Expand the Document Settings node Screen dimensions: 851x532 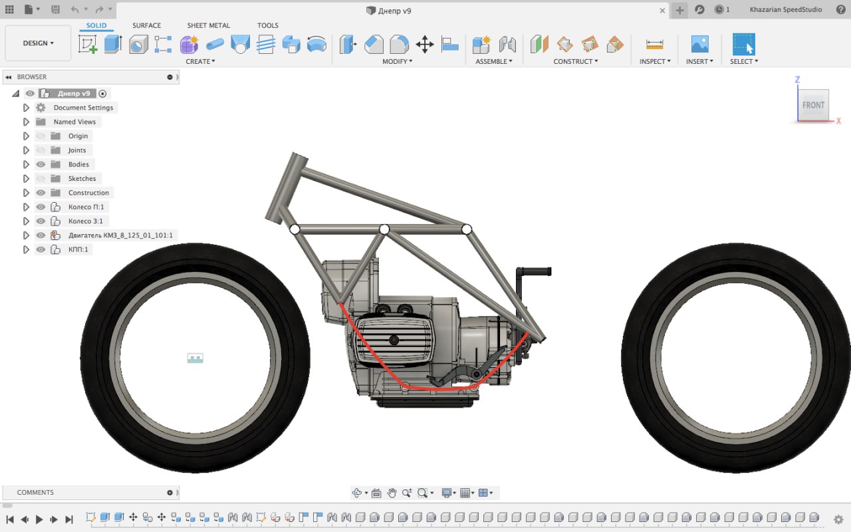point(27,108)
